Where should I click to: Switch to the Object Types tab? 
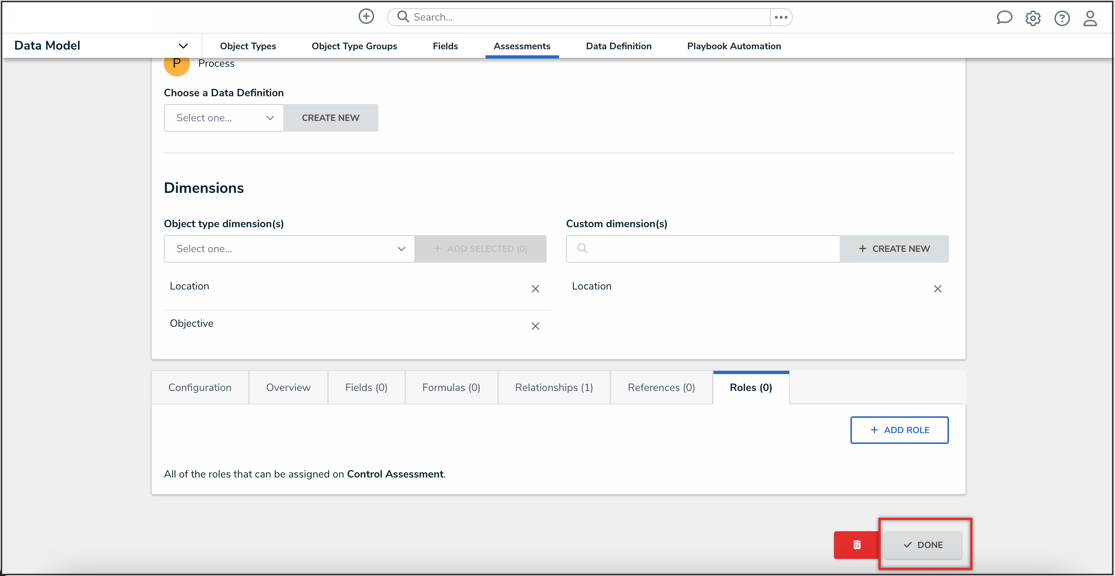(x=247, y=46)
